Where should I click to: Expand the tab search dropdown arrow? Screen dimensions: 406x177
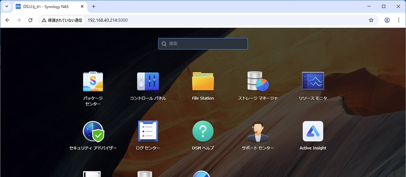(x=6, y=6)
